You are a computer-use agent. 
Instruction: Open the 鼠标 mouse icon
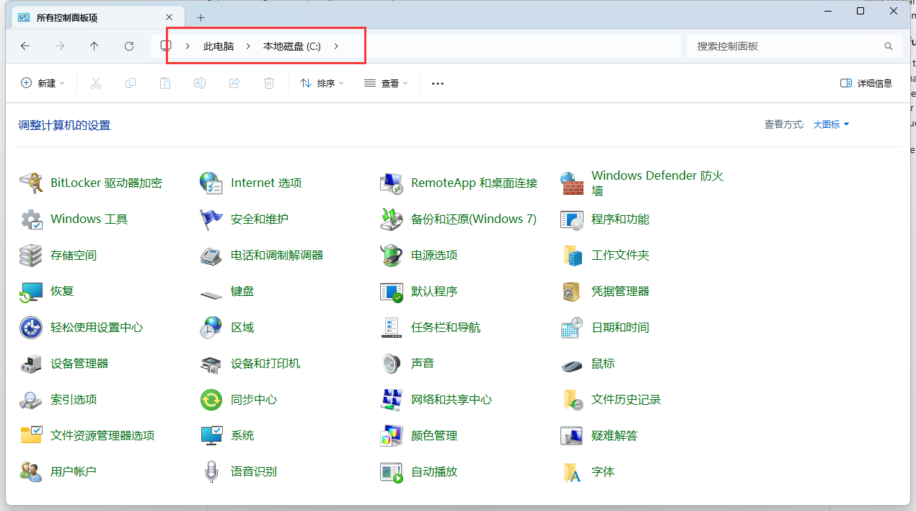tap(572, 364)
